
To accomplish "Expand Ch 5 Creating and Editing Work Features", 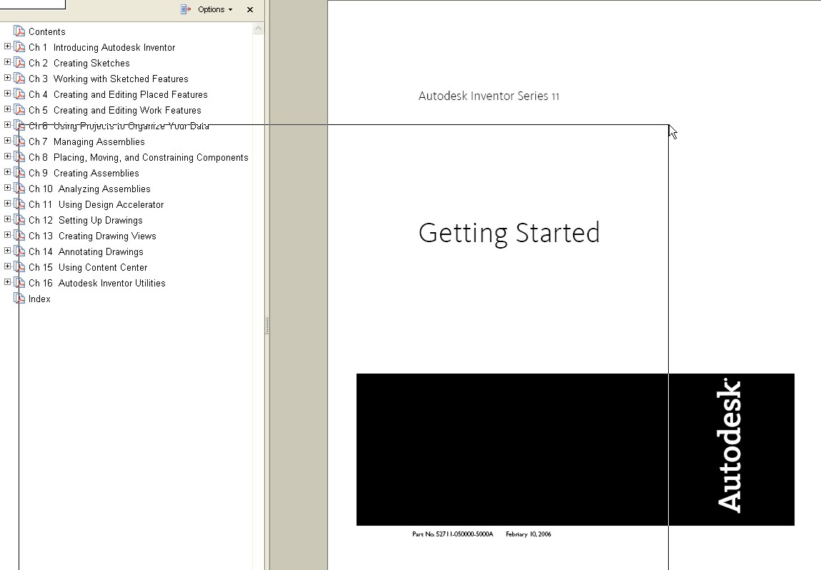I will [7, 109].
